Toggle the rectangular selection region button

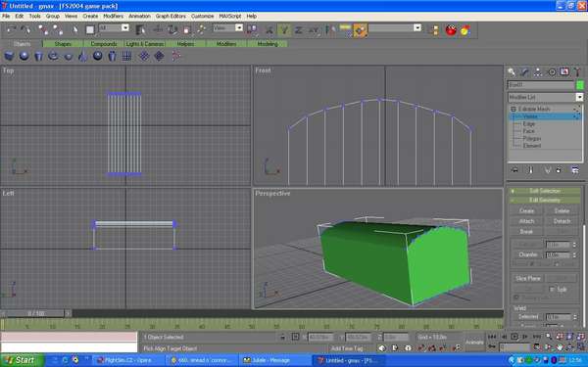[x=89, y=29]
